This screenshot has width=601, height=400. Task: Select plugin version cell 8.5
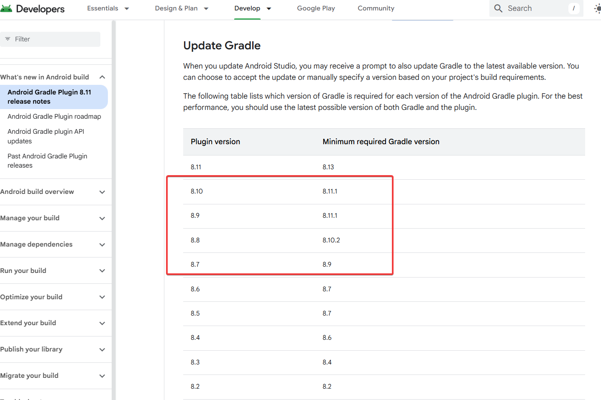195,313
